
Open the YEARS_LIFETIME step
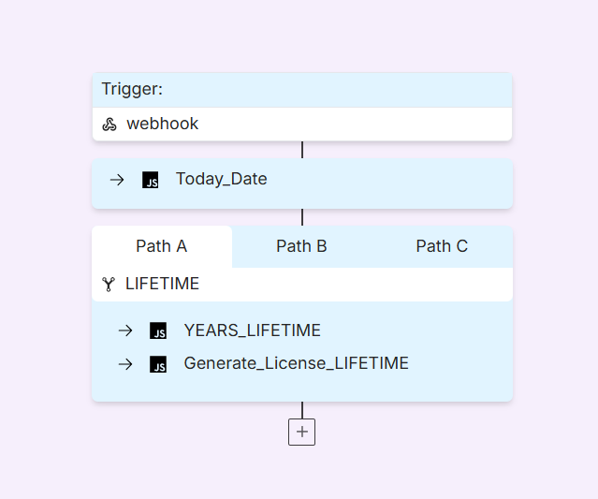(x=252, y=330)
